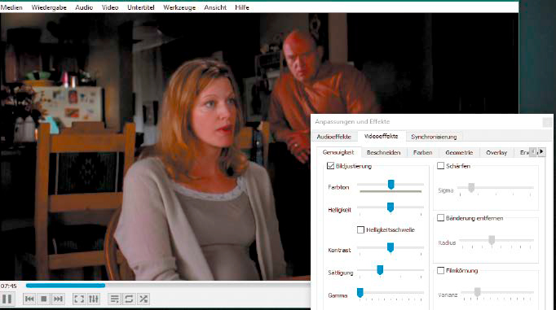This screenshot has width=556, height=310.
Task: Open the Farben sub-tab
Action: pos(422,152)
